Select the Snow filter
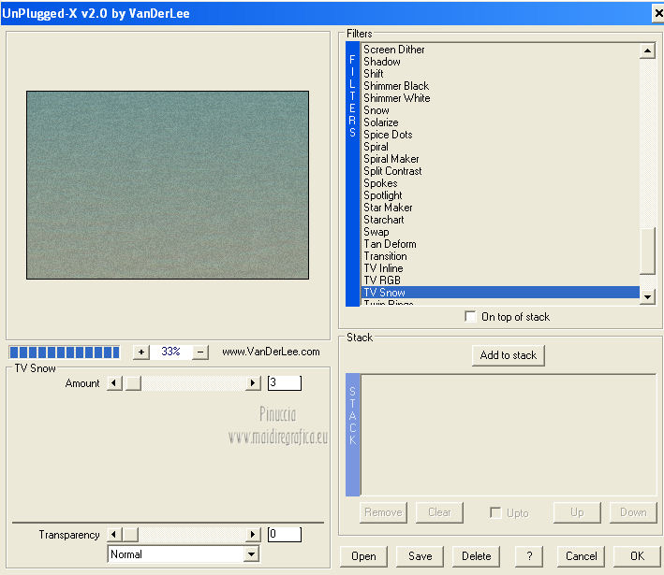Image resolution: width=664 pixels, height=575 pixels. click(500, 110)
